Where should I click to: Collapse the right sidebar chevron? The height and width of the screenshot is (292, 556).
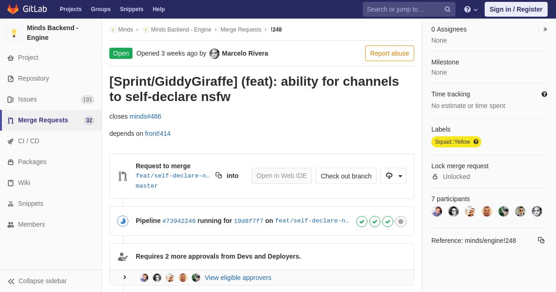[x=545, y=29]
